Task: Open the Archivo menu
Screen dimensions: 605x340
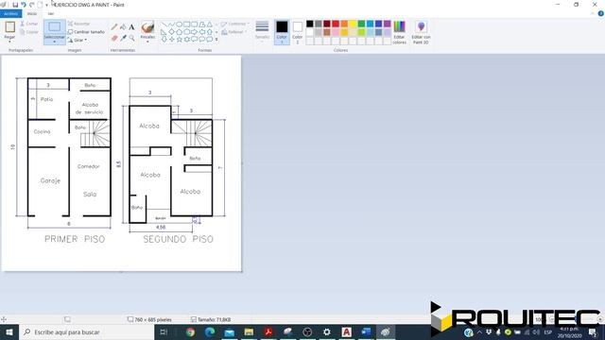Action: (x=10, y=13)
